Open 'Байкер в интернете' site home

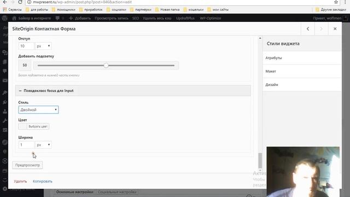click(32, 18)
